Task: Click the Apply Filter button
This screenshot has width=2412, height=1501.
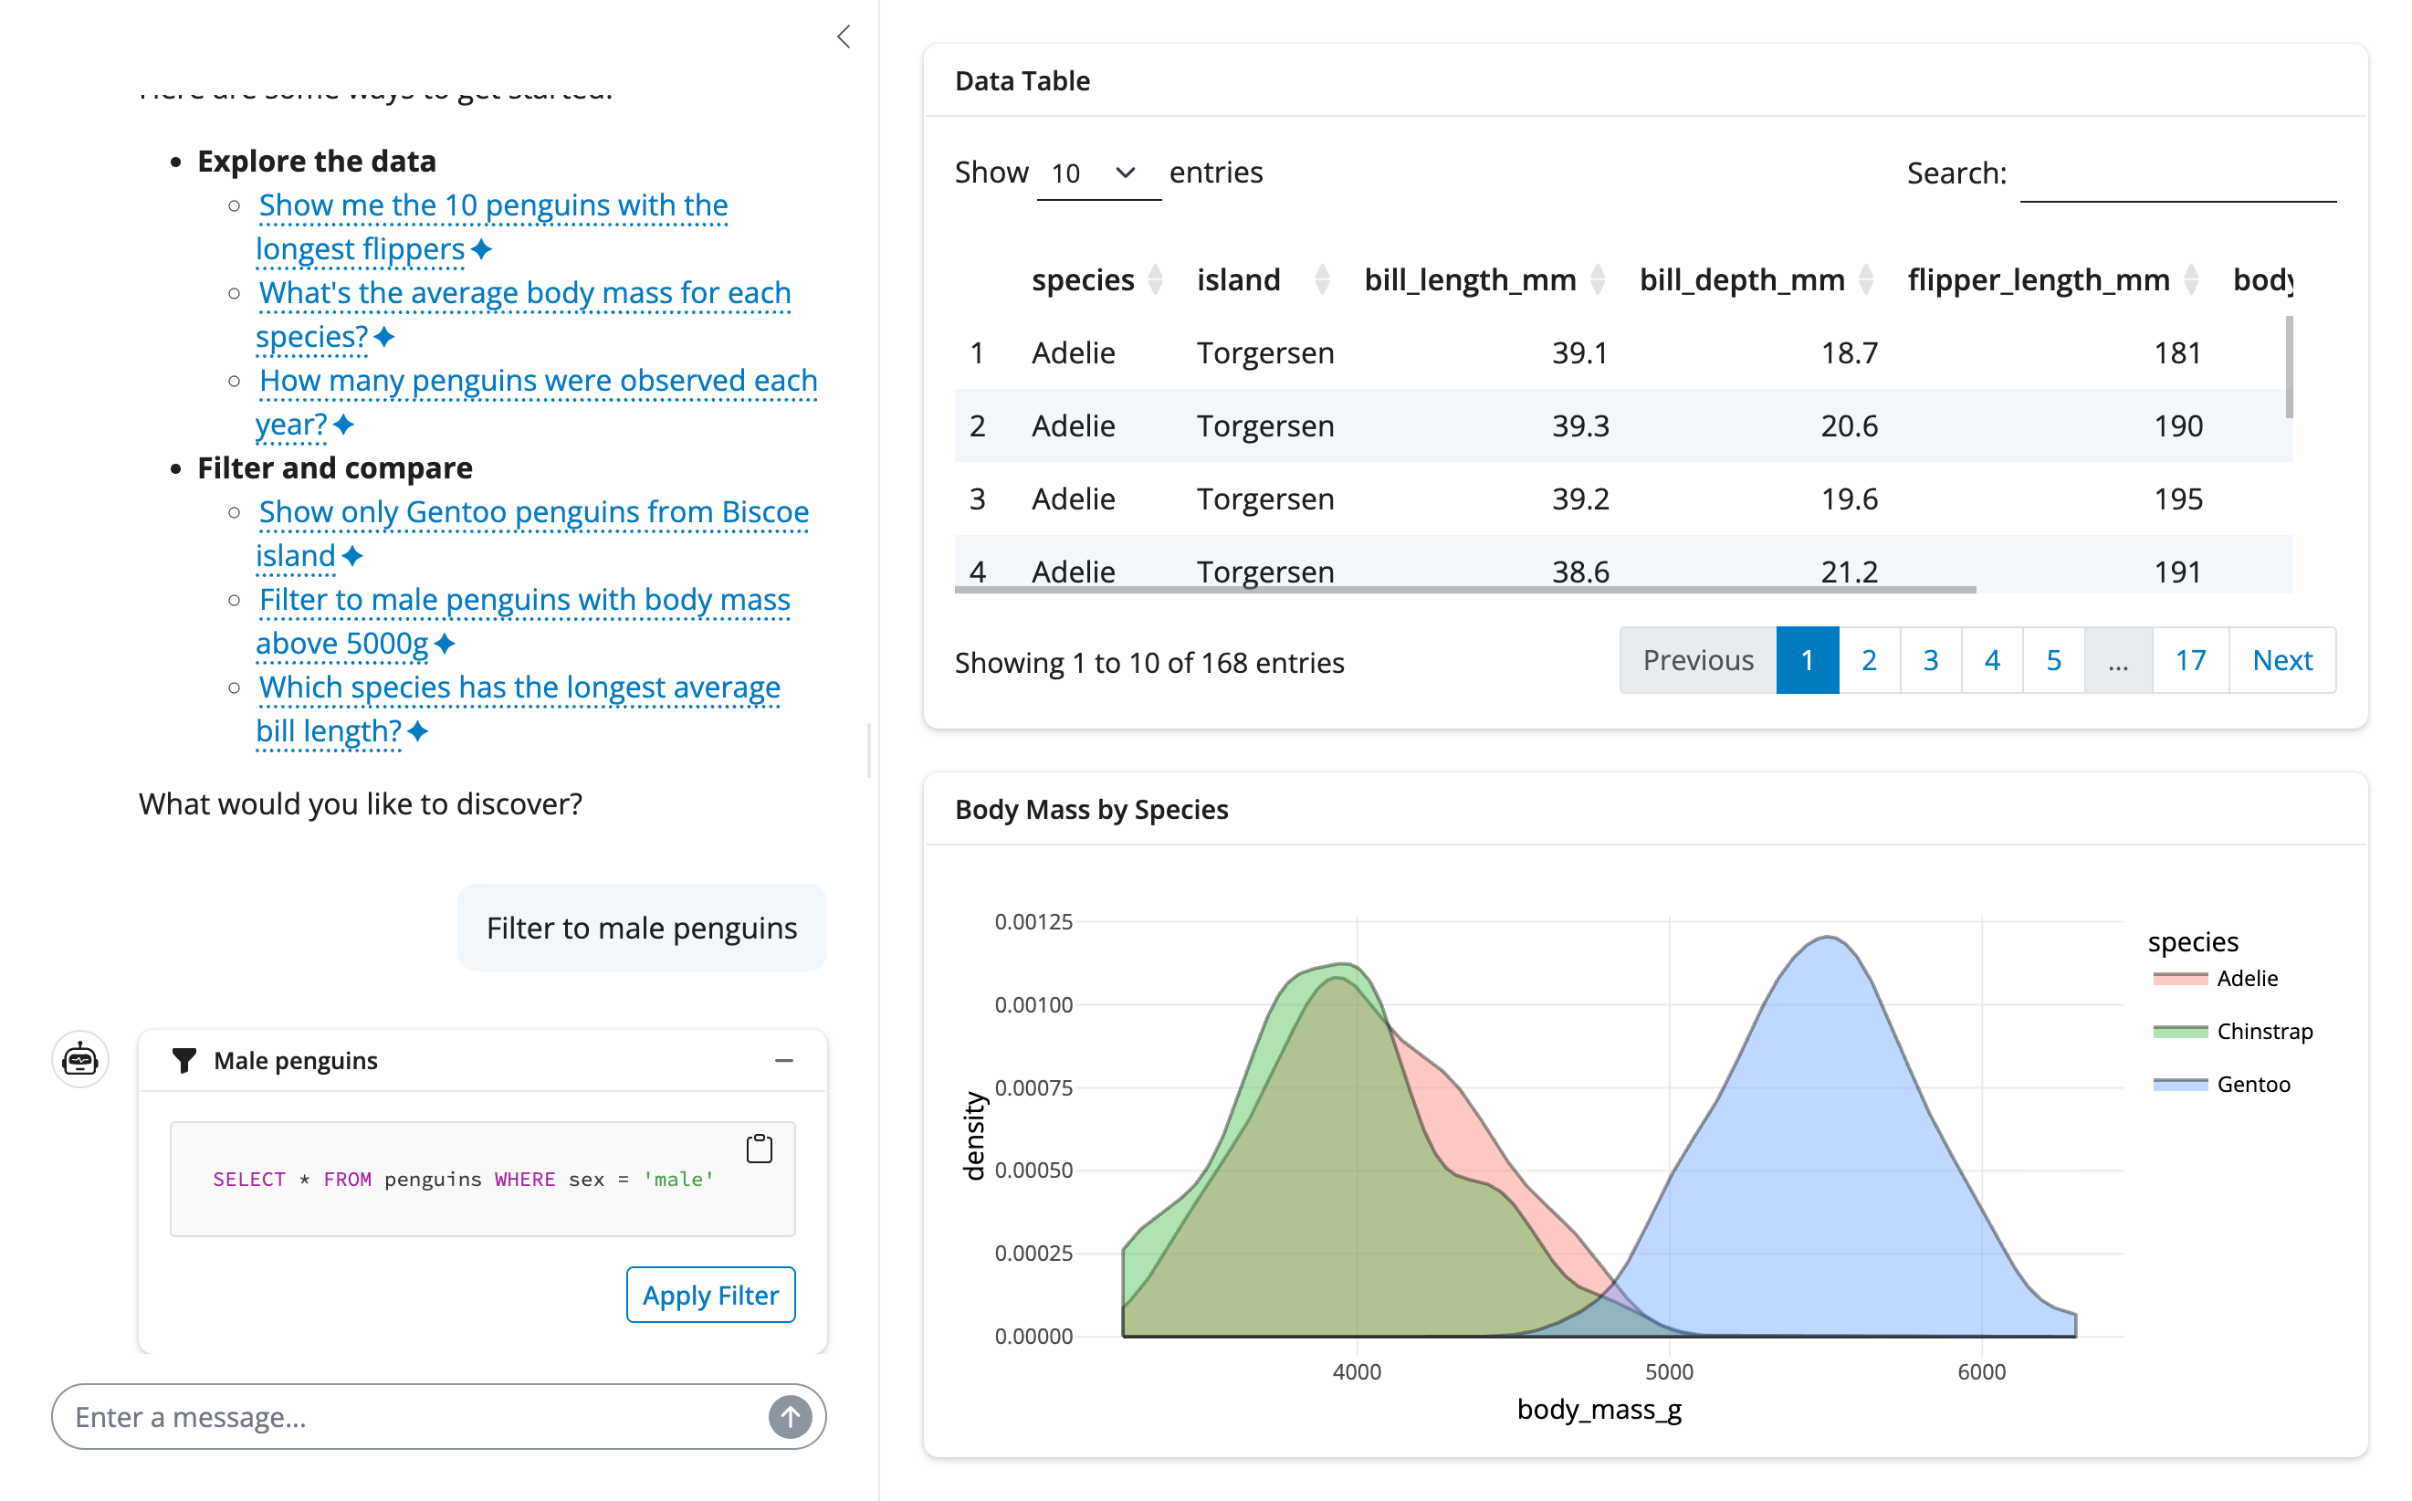Action: click(x=709, y=1295)
